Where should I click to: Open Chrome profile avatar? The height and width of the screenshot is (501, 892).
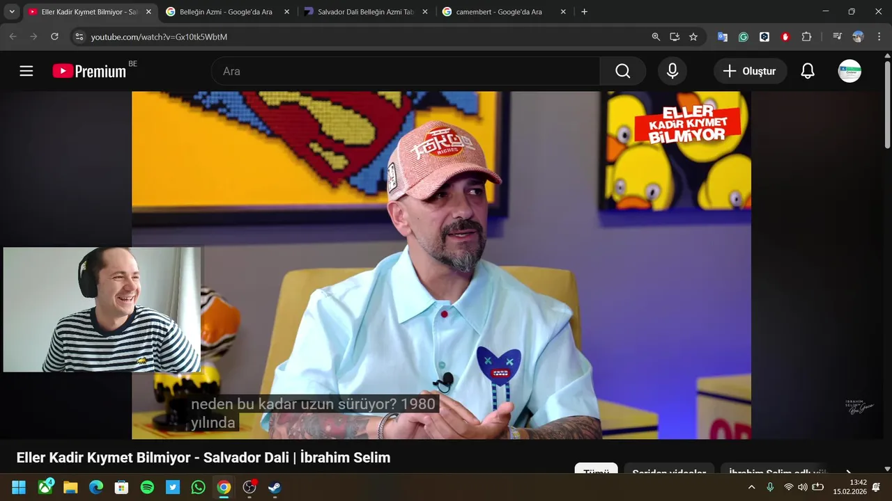click(858, 37)
